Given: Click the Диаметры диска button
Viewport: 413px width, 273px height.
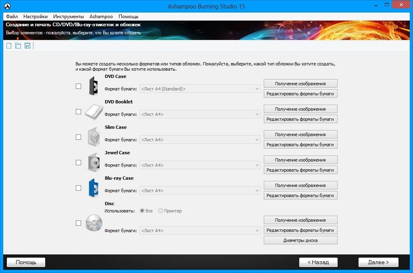Looking at the screenshot, I should 300,240.
